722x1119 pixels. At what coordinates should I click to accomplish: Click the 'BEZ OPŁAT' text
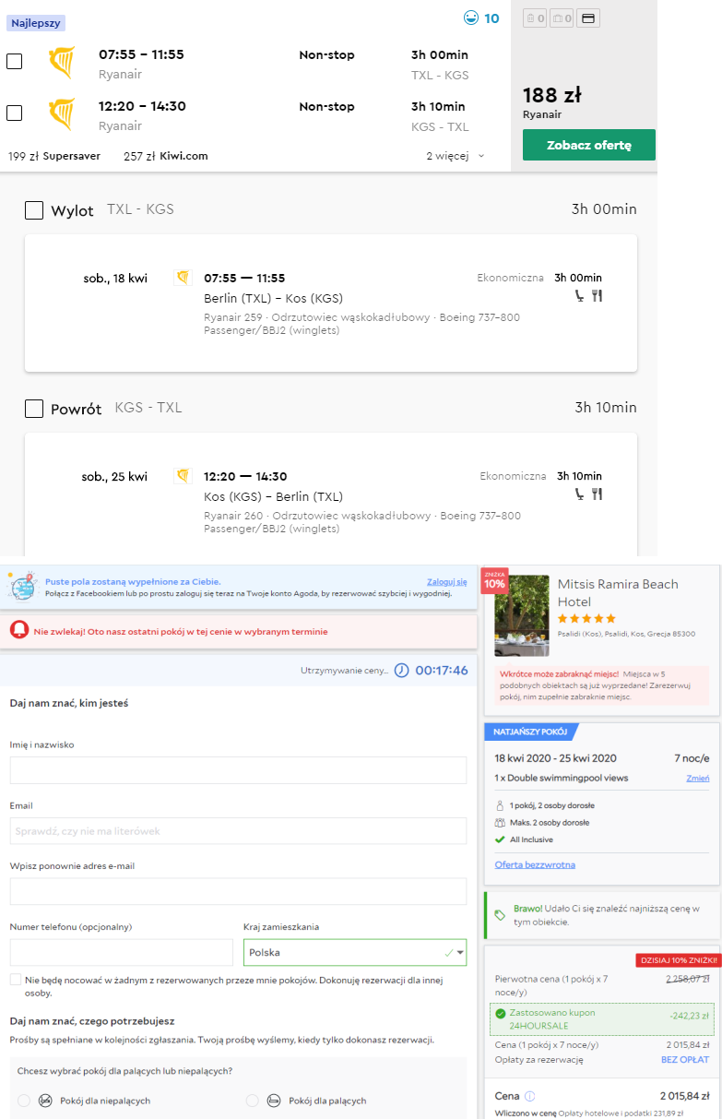(685, 1060)
